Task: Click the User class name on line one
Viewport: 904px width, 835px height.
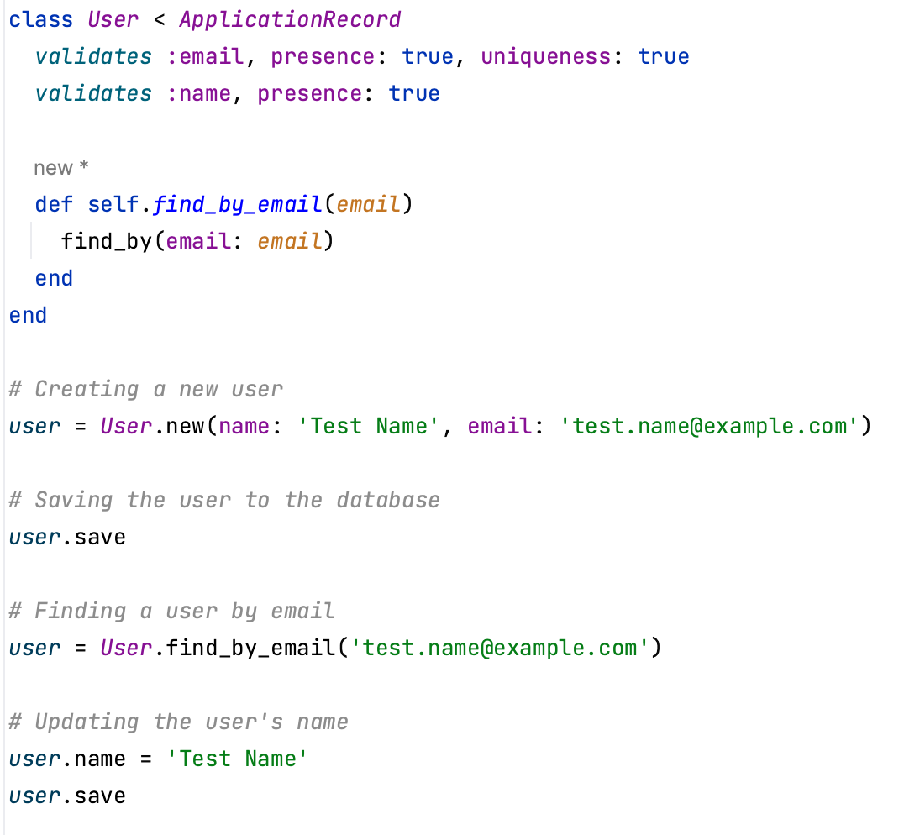Action: click(113, 18)
